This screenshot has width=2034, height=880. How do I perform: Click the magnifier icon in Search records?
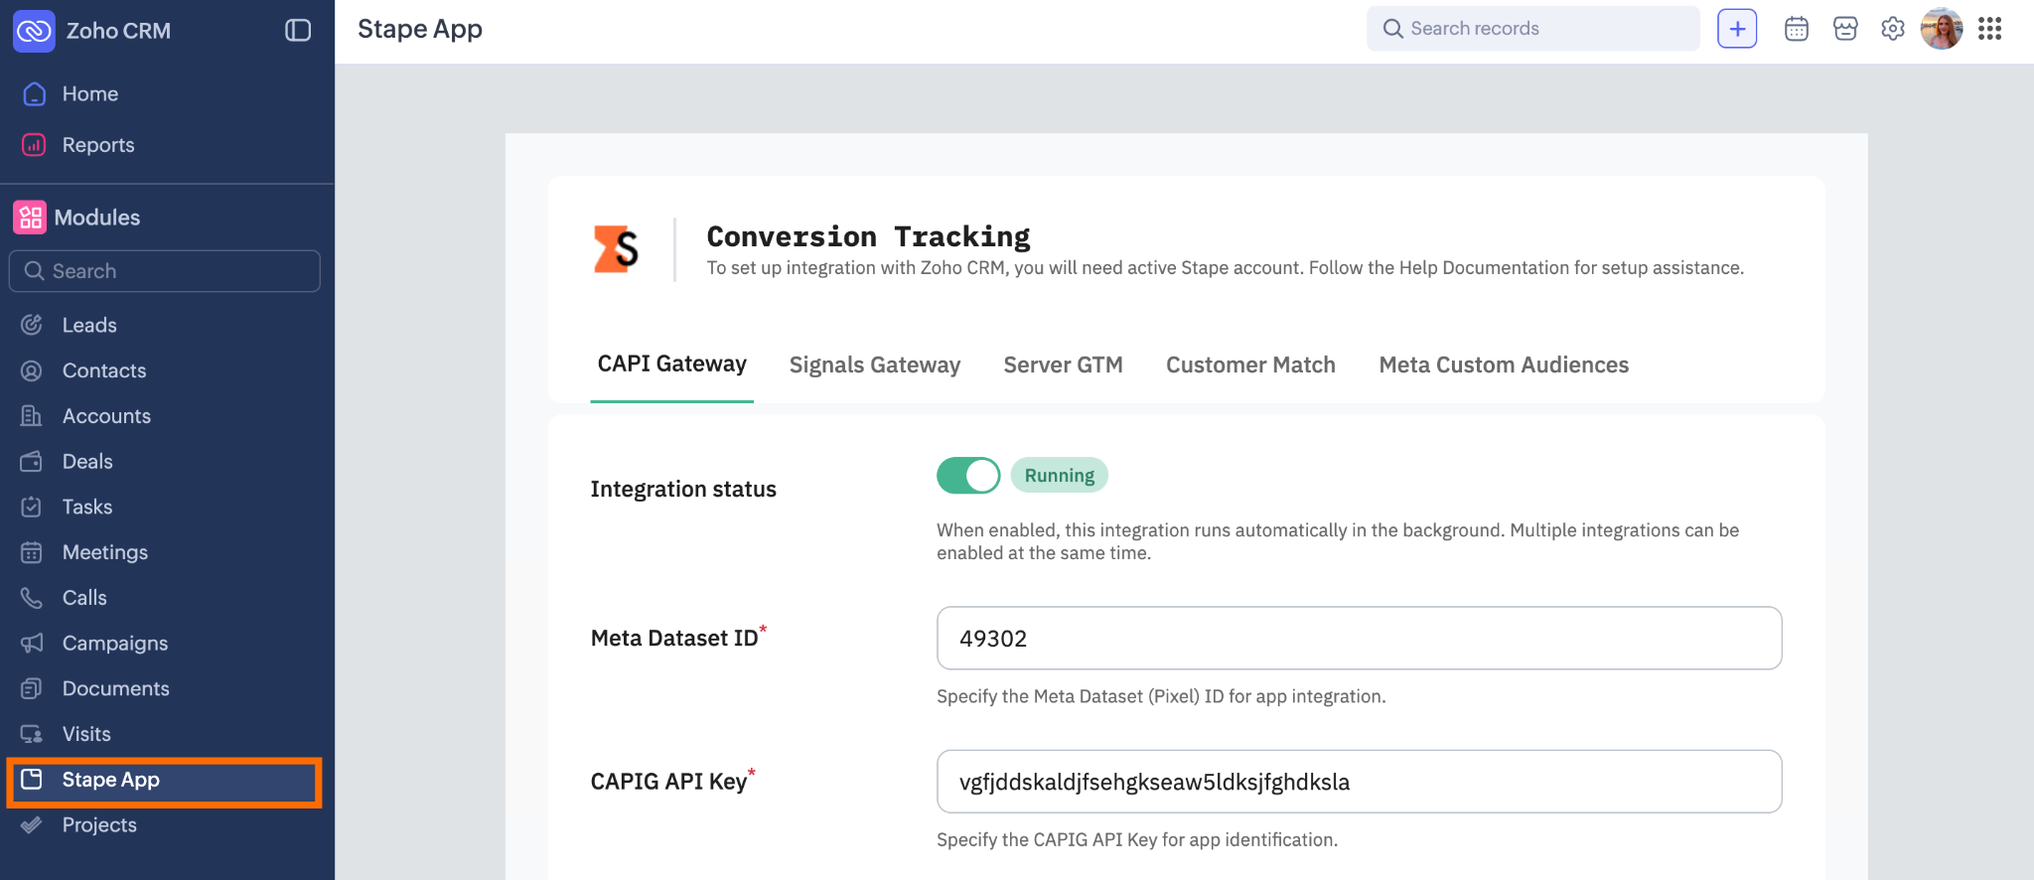pos(1393,29)
